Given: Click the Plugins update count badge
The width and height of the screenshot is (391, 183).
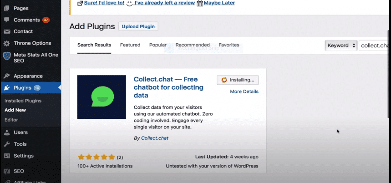Looking at the screenshot, I should [x=37, y=88].
